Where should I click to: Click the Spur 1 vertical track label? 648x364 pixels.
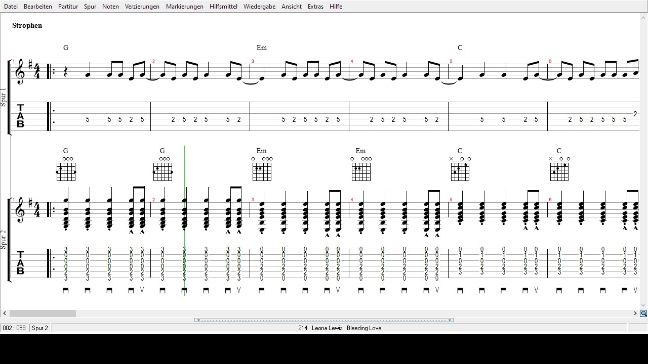(4, 97)
